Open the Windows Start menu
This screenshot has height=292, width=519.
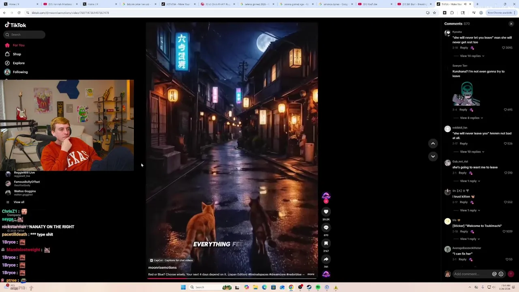183,287
